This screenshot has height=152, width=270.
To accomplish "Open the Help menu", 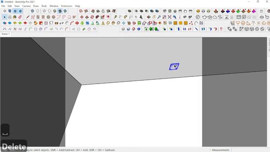I will (78, 6).
